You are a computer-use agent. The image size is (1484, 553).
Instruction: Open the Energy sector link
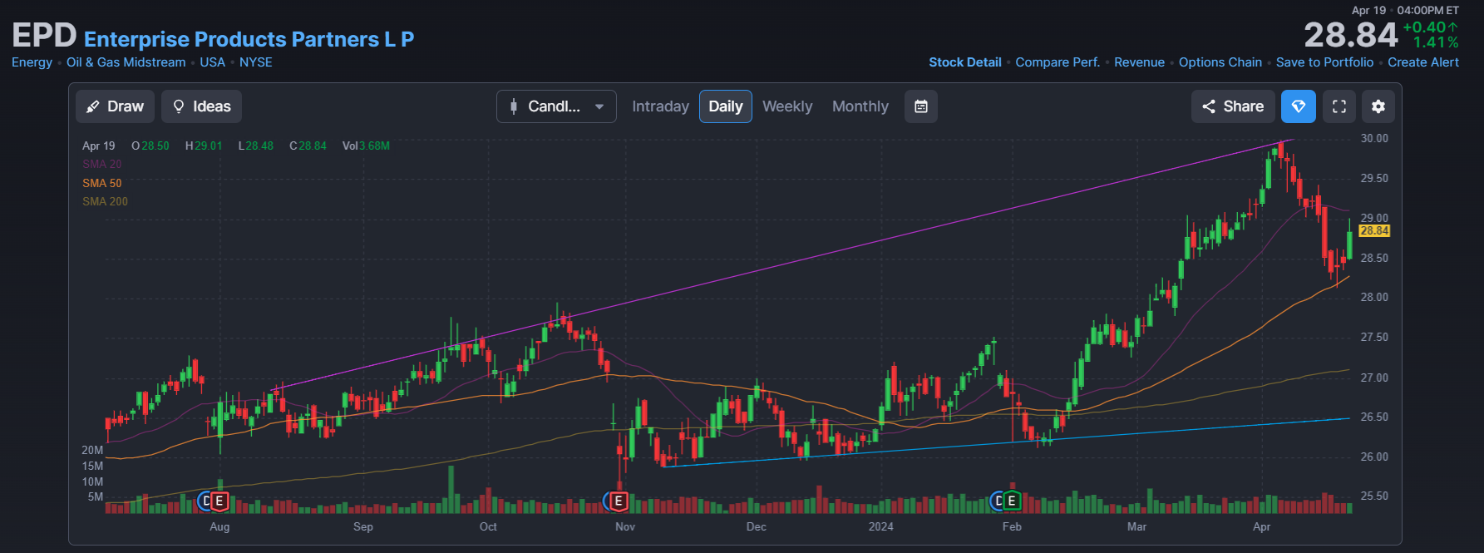32,62
